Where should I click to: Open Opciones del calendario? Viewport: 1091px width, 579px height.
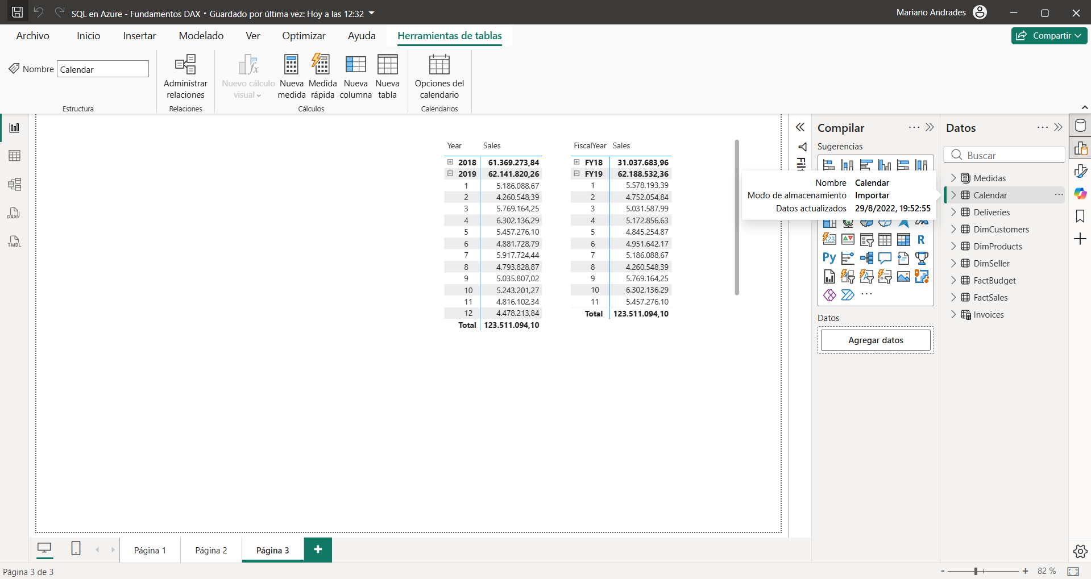[439, 77]
